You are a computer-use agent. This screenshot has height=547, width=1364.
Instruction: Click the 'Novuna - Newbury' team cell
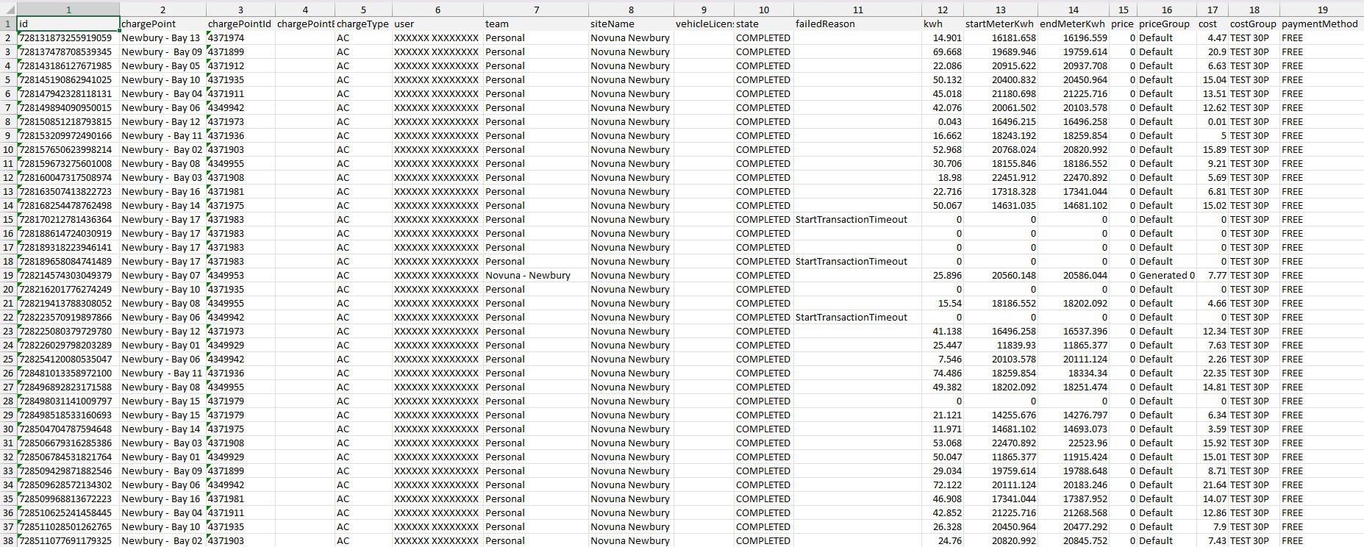tap(528, 276)
